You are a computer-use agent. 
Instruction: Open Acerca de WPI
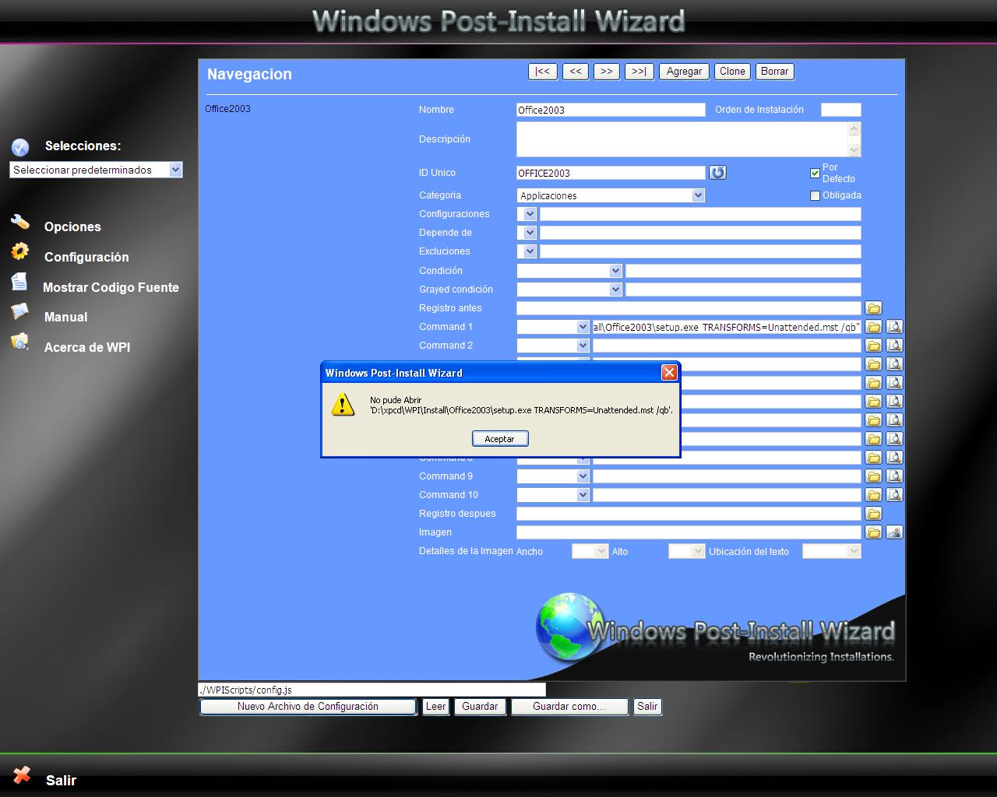click(x=87, y=347)
